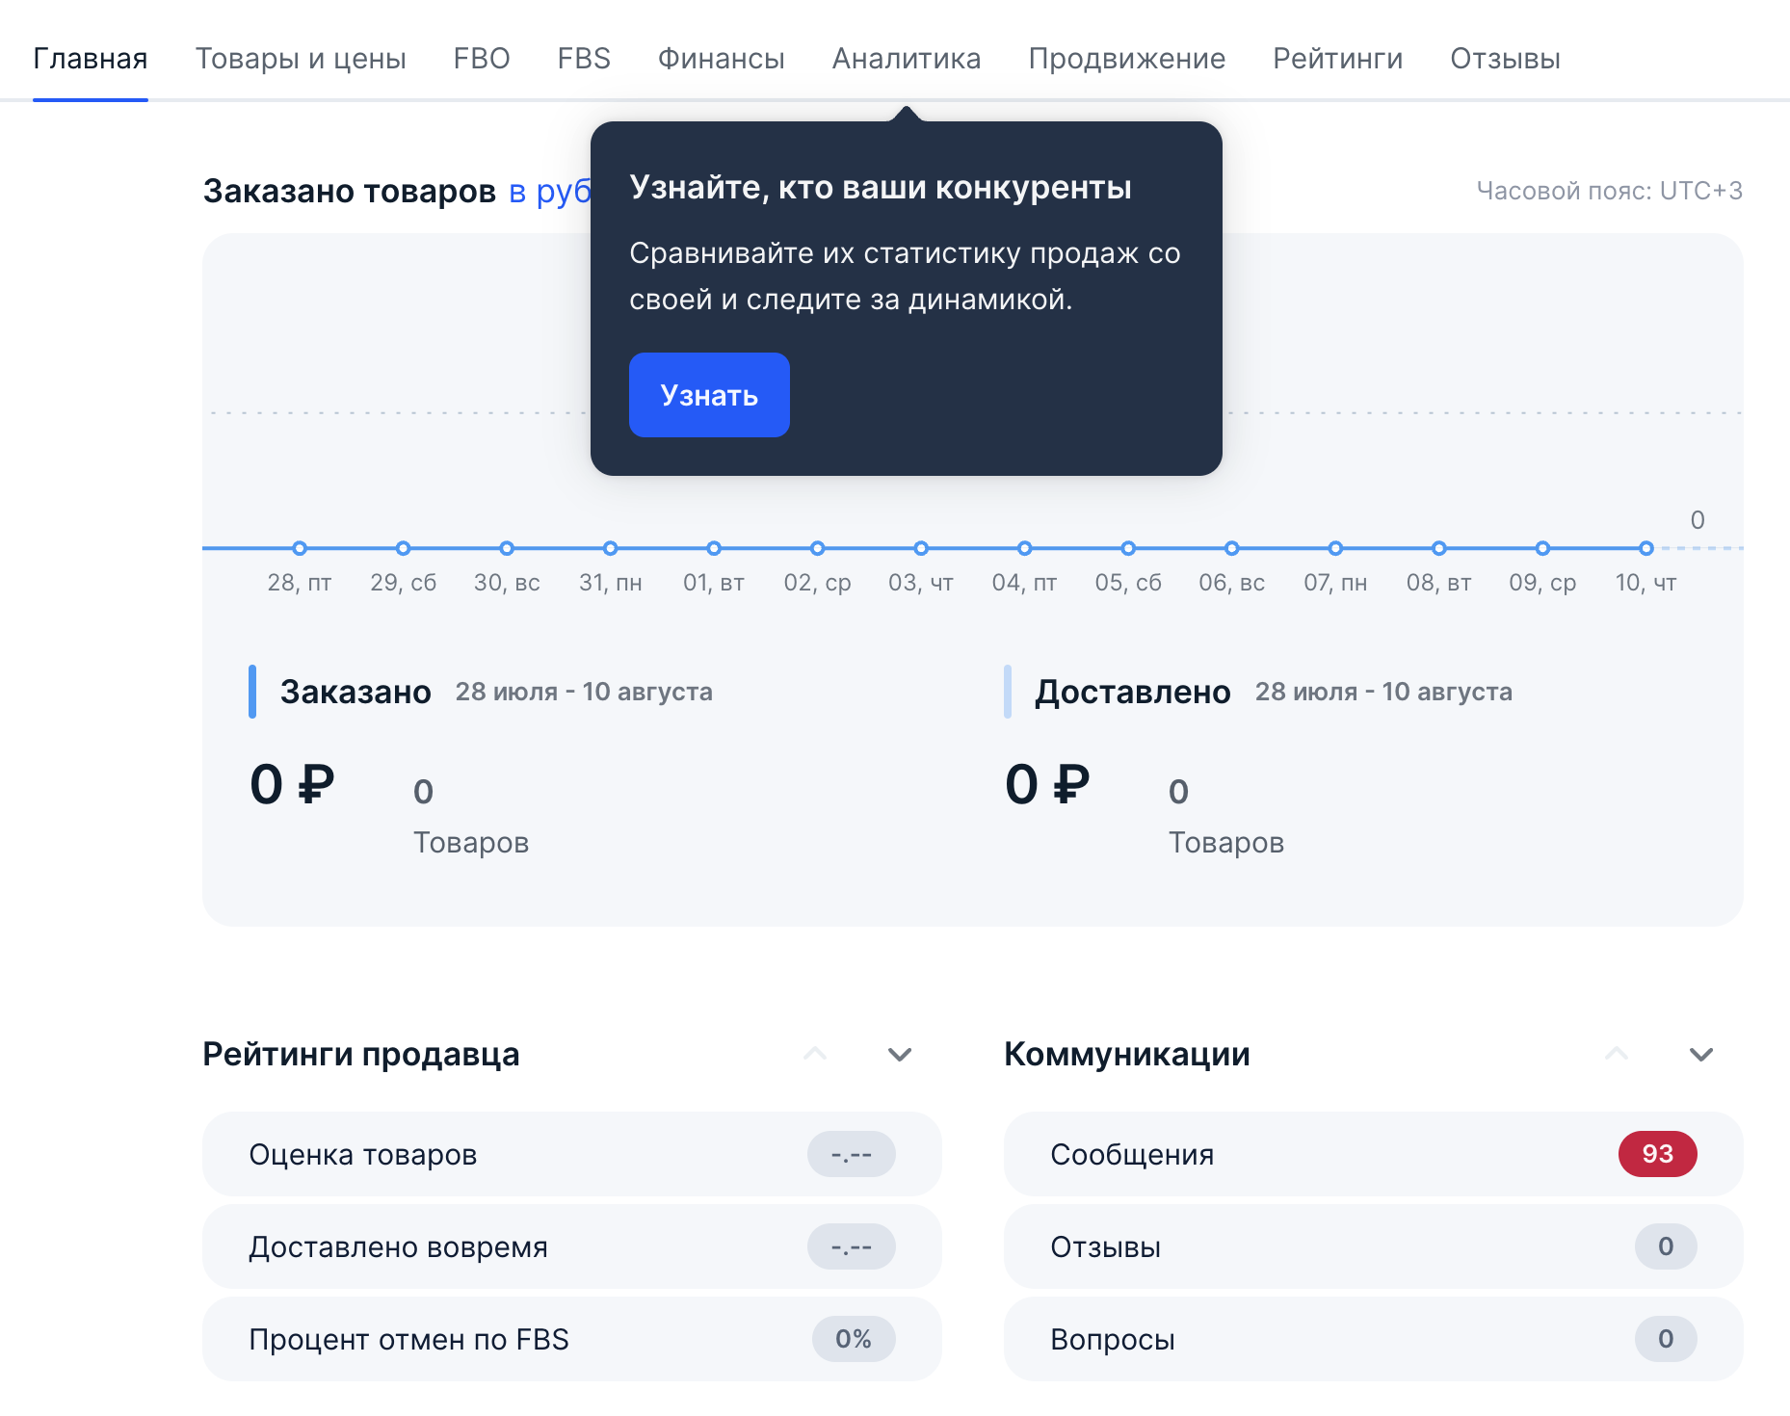Select chart point for 08, вт
The height and width of the screenshot is (1416, 1790).
[x=1439, y=548]
